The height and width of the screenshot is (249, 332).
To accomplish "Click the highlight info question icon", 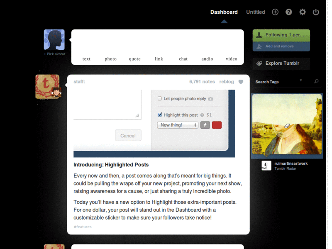I will 202,115.
